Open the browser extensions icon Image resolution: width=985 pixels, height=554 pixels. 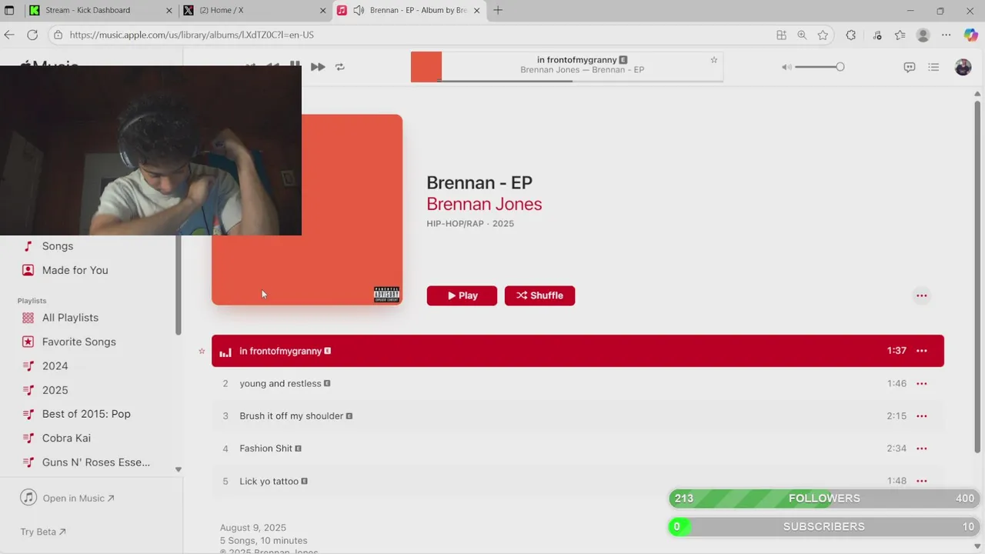click(x=850, y=35)
